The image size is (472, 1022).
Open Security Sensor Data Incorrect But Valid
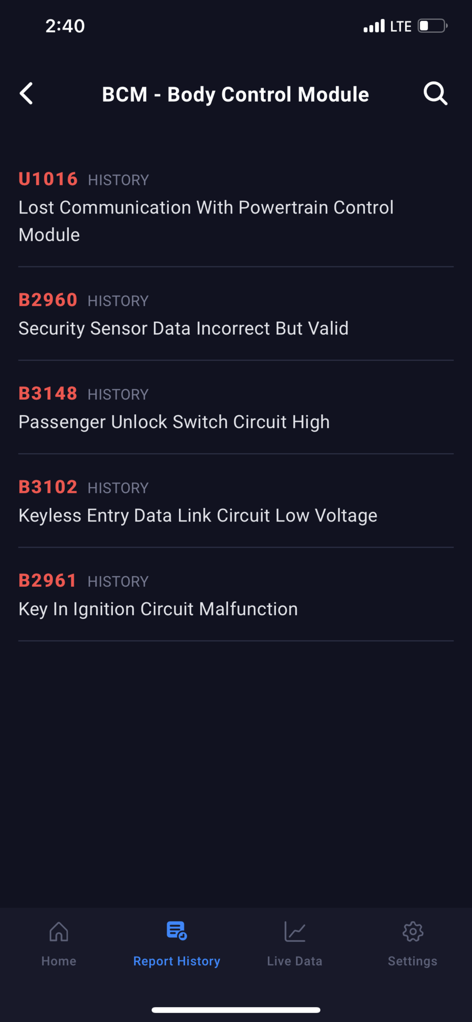(183, 329)
